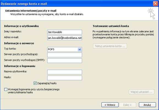
Task: Click the Ustawienia internetowej poczty e-mail heading
Action: click(x=31, y=11)
